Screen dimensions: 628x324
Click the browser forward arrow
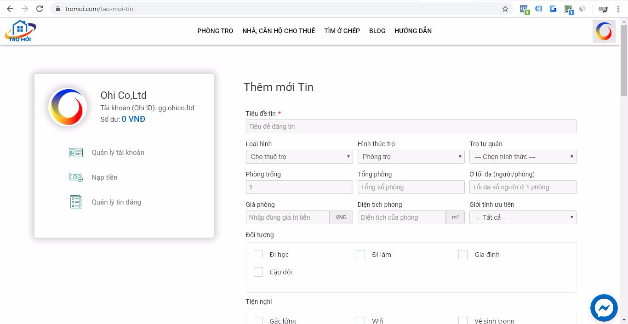point(24,9)
